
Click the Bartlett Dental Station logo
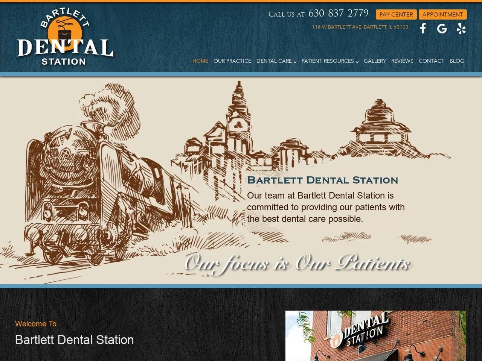(65, 37)
